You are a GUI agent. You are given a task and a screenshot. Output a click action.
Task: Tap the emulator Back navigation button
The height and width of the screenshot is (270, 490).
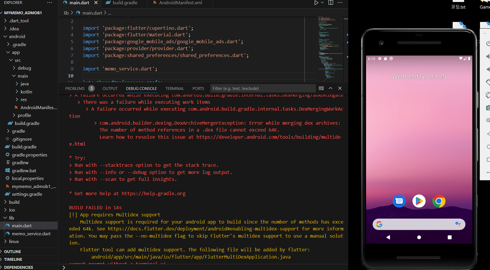pyautogui.click(x=388, y=237)
